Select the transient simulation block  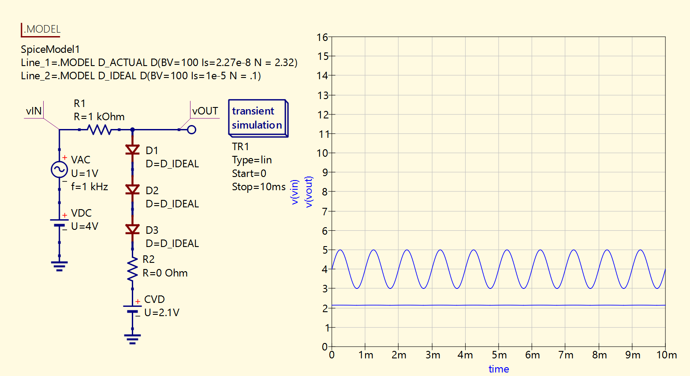click(258, 118)
